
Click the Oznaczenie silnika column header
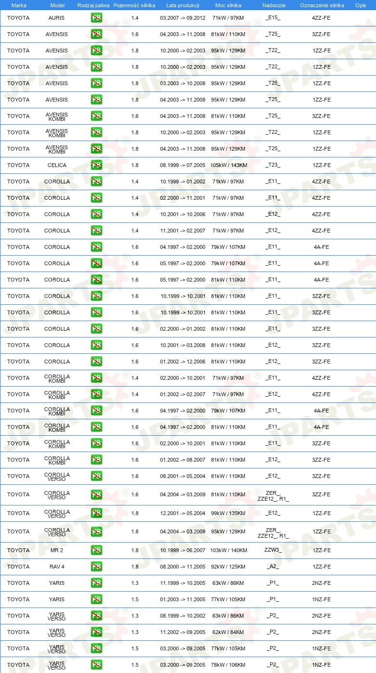pyautogui.click(x=322, y=5)
